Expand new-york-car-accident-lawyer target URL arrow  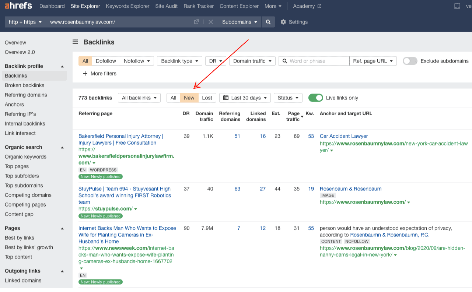pyautogui.click(x=332, y=151)
